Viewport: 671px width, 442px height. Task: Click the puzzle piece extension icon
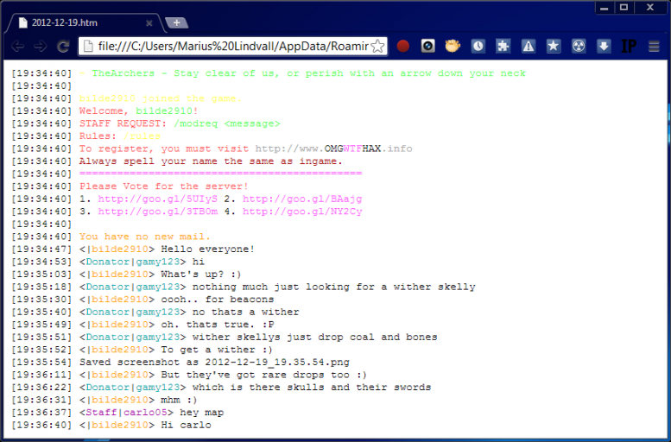[503, 46]
